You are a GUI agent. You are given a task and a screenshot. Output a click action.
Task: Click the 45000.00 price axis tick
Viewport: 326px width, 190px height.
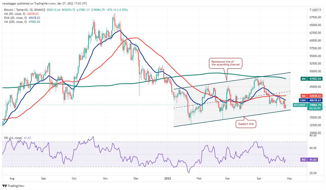[x=315, y=87]
